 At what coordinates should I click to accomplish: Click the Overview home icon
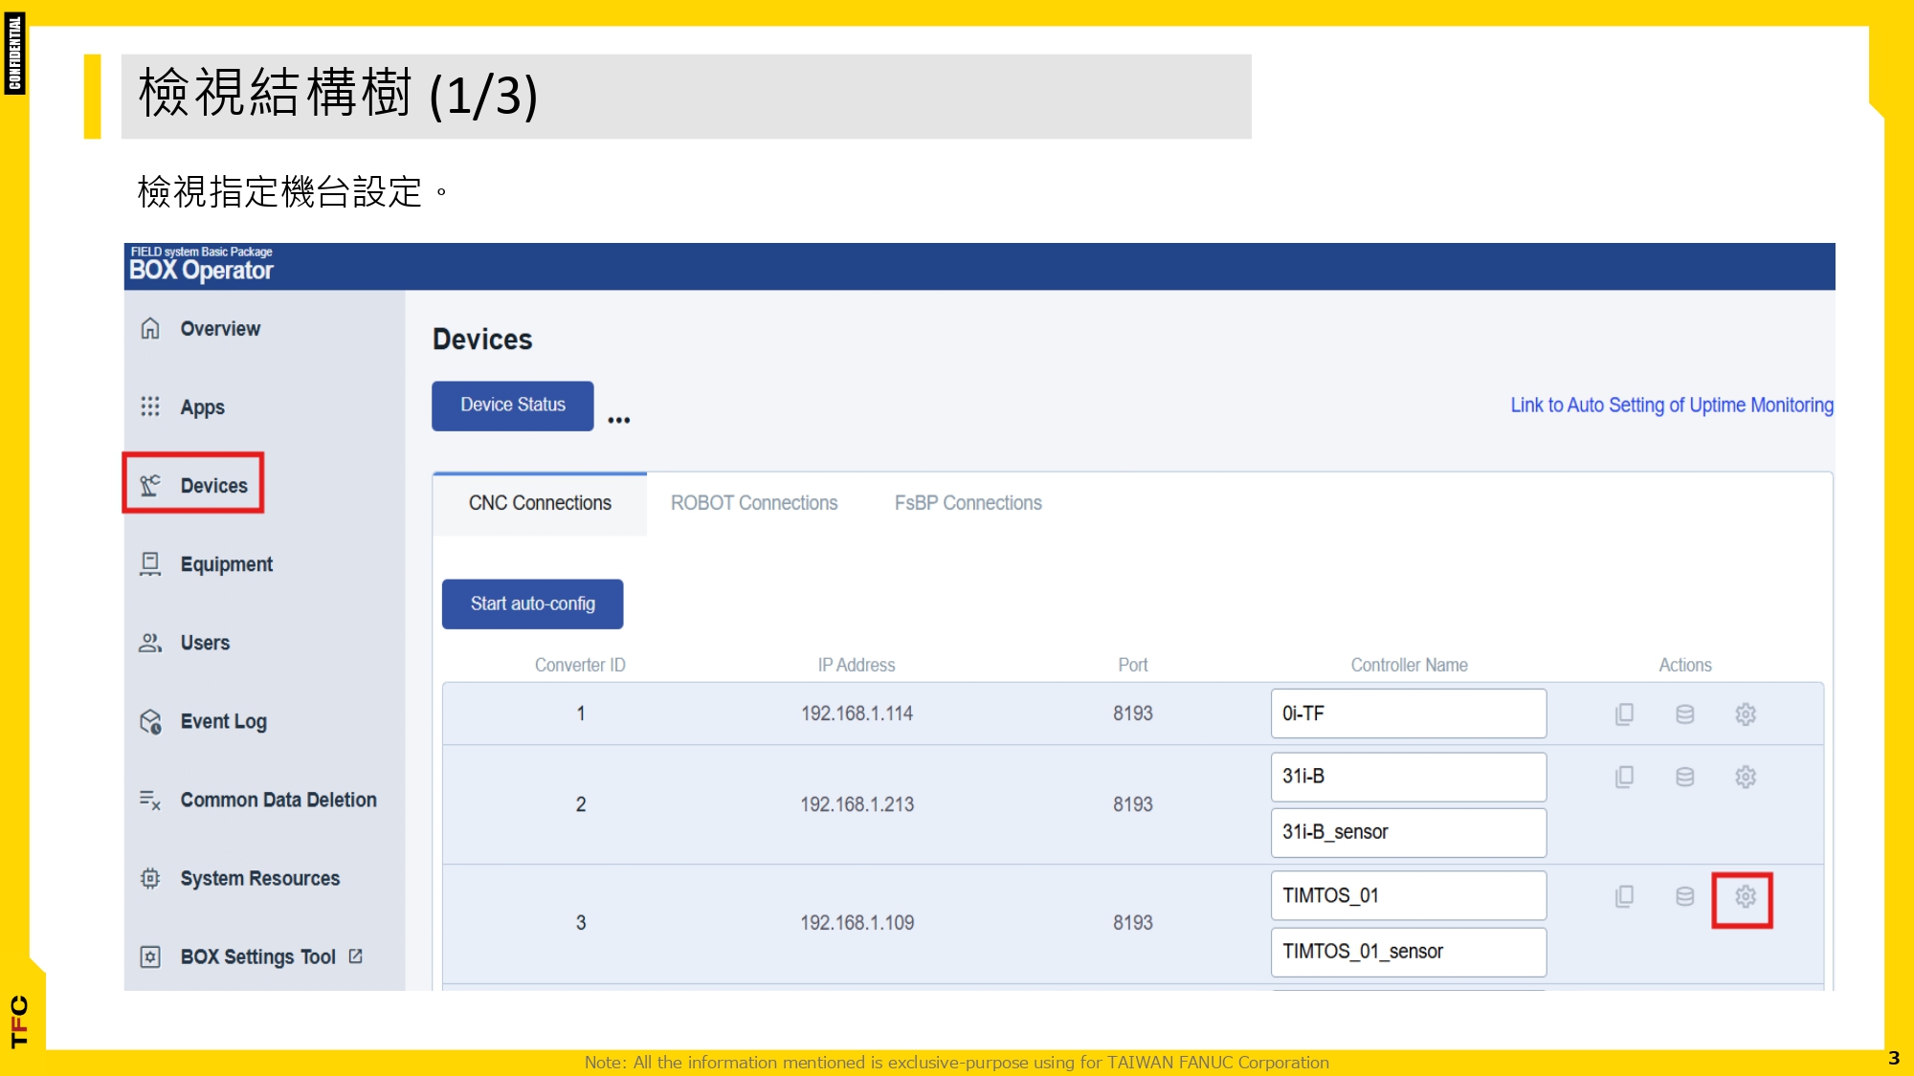click(150, 328)
